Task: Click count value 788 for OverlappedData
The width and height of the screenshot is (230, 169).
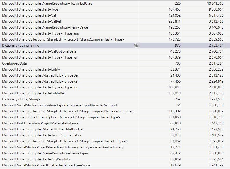Action: click(x=178, y=63)
